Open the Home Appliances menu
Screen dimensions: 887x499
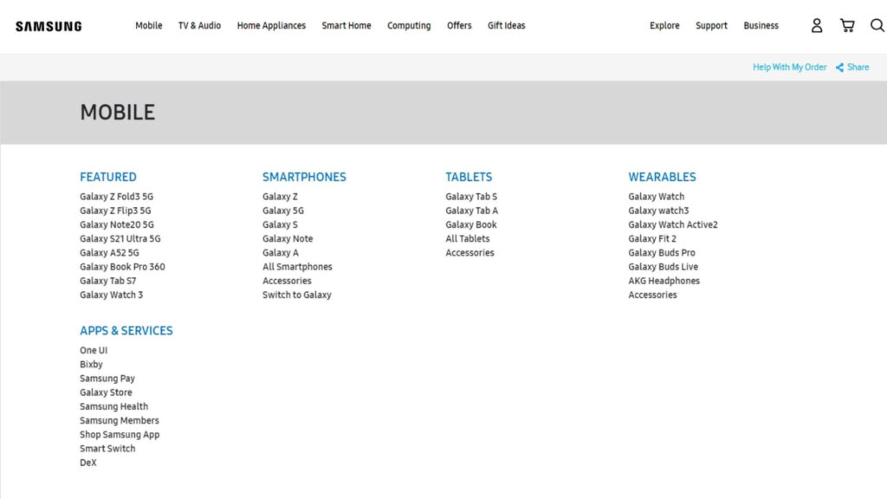click(271, 25)
